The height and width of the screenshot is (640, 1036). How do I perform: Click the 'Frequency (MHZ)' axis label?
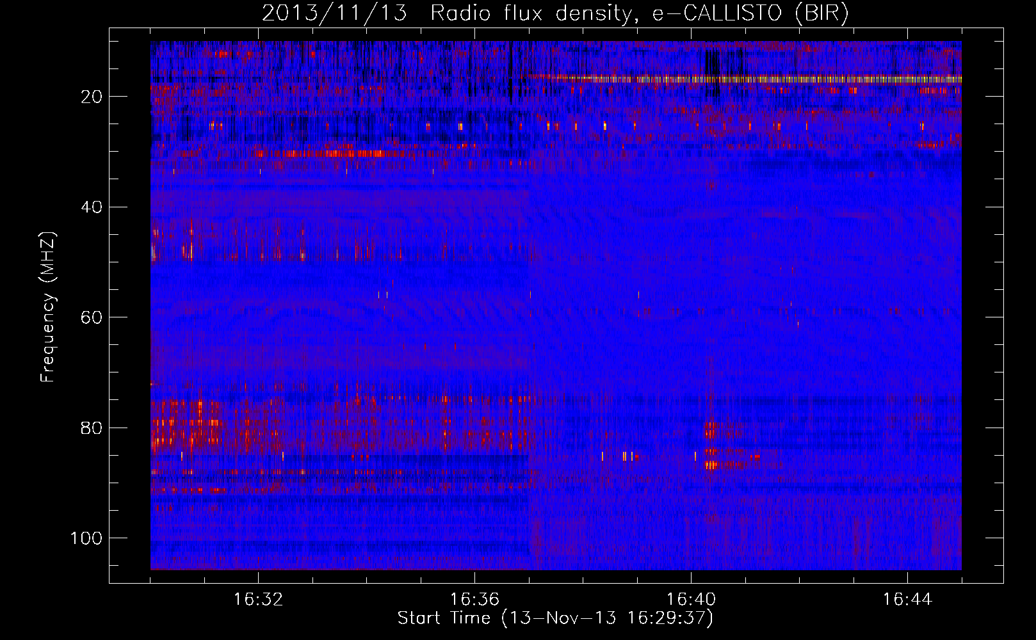(x=49, y=307)
